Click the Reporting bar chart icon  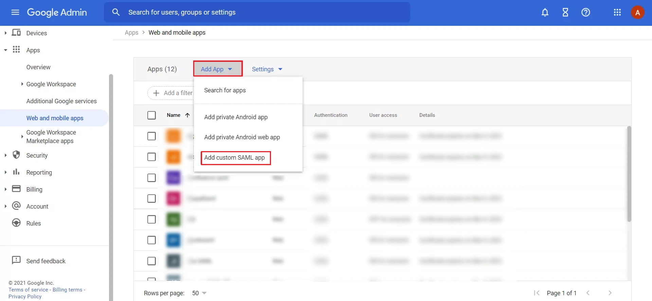[x=16, y=172]
